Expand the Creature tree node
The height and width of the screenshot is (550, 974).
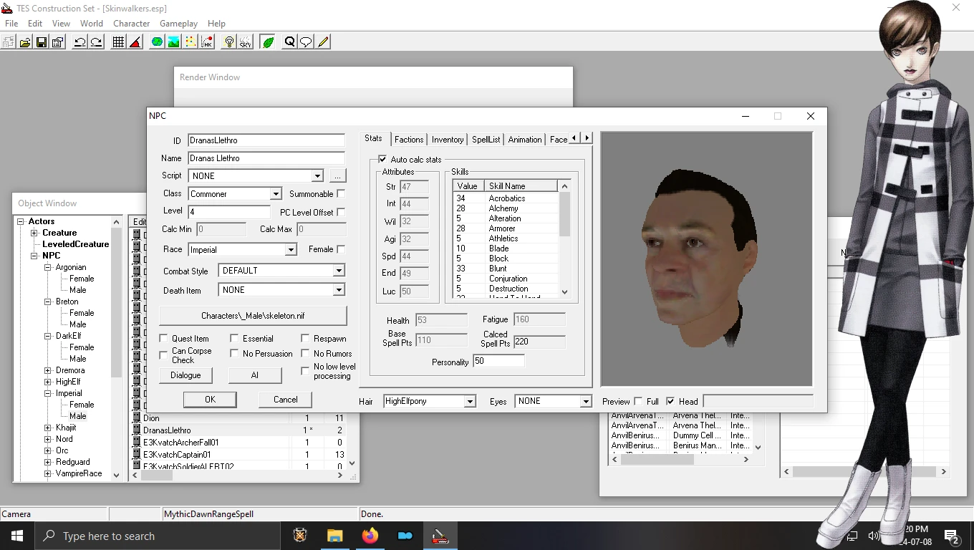coord(34,233)
